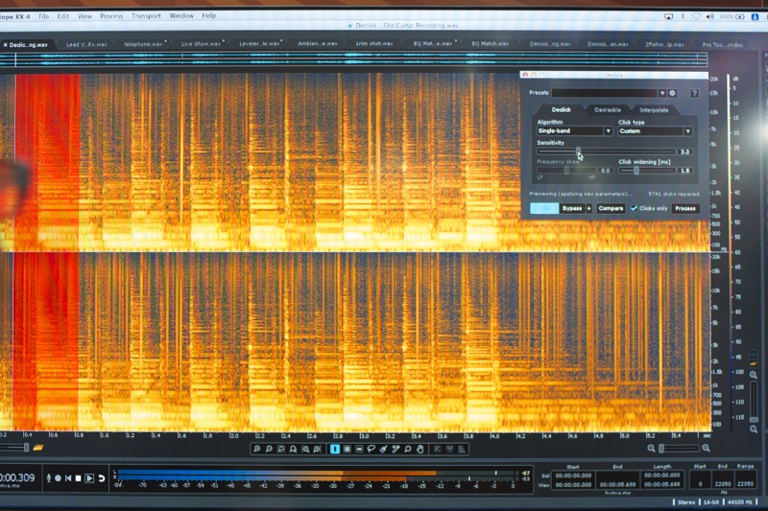Open the Transport menu
Screen dimensions: 768x511
pos(146,16)
